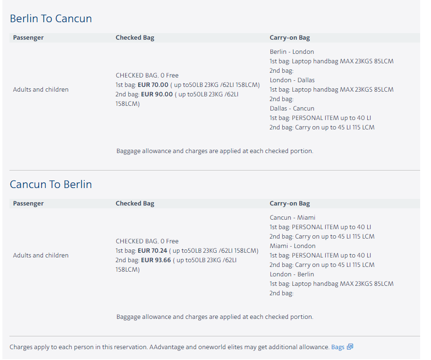Click the Checked Bag column header under Berlin To Cancun
The width and height of the screenshot is (431, 360).
point(135,38)
